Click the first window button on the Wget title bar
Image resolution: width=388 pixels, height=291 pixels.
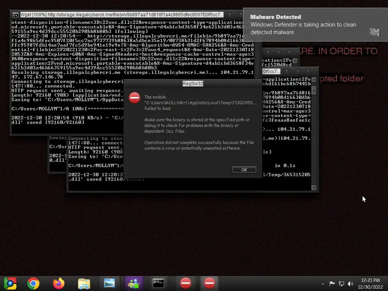(x=230, y=14)
